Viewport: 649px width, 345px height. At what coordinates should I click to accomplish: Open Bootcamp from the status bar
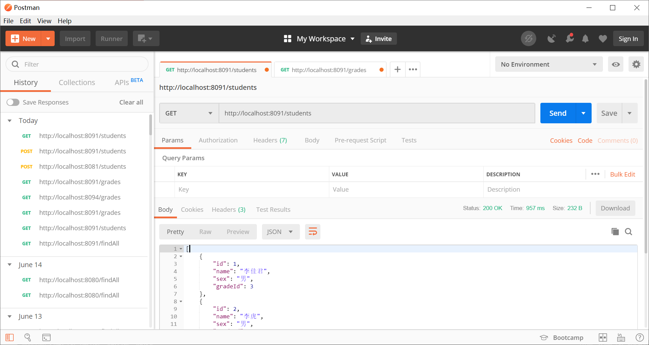(x=562, y=337)
